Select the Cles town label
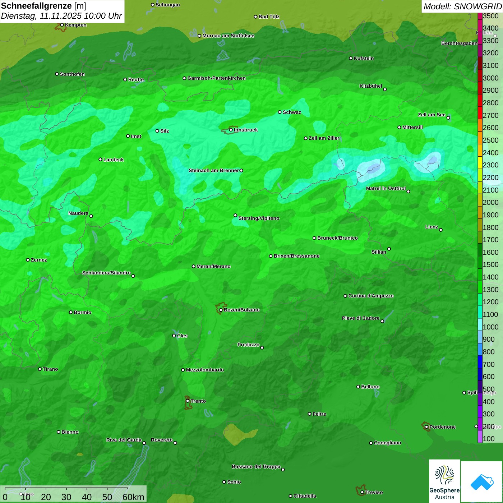 [182, 336]
